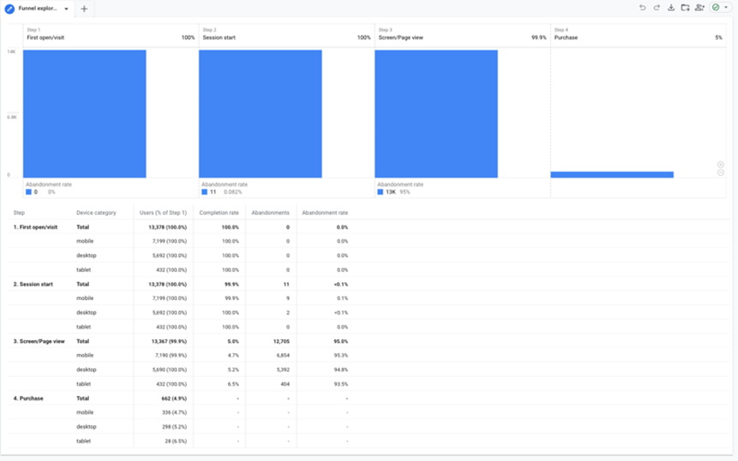Open the share exploration people icon
The height and width of the screenshot is (461, 738).
click(699, 8)
